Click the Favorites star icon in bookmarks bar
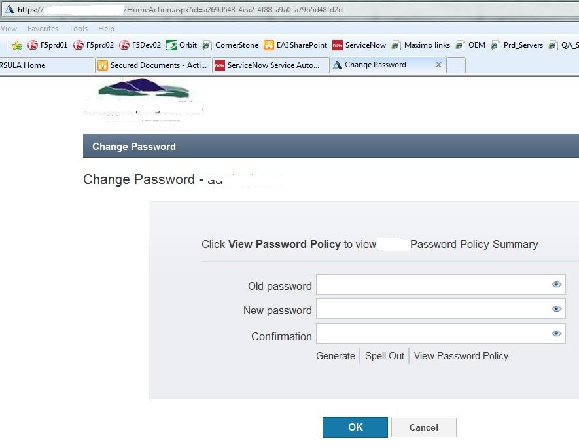 (17, 45)
